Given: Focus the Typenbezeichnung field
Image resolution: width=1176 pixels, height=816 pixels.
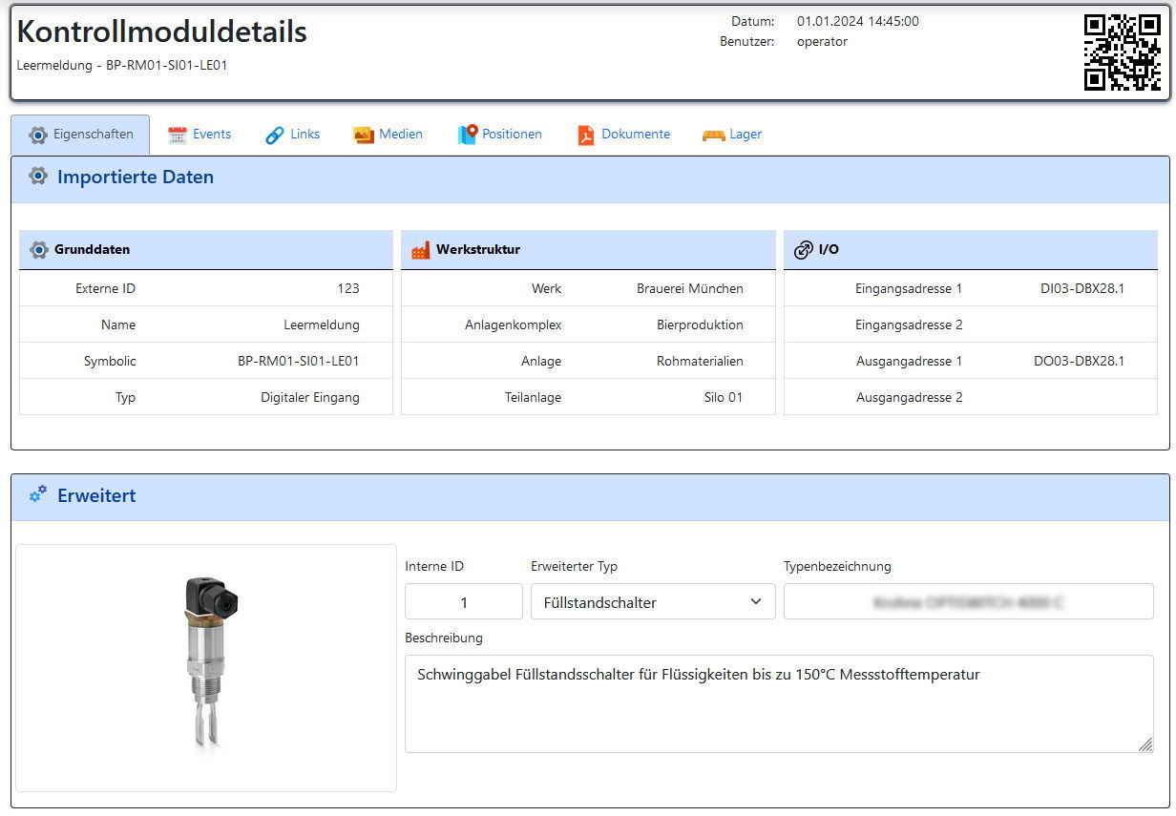Looking at the screenshot, I should [x=969, y=602].
